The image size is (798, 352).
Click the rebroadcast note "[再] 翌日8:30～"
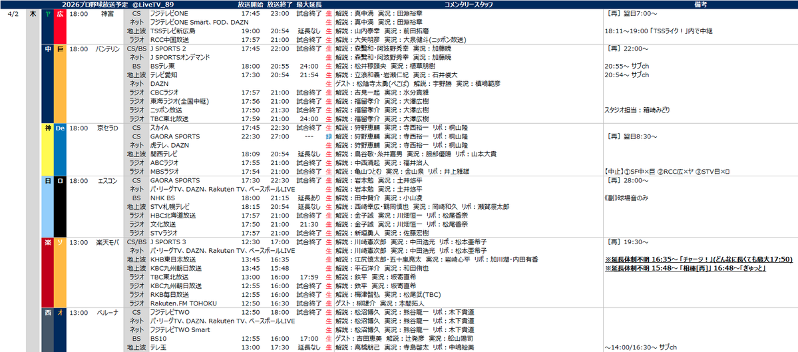[x=632, y=136]
